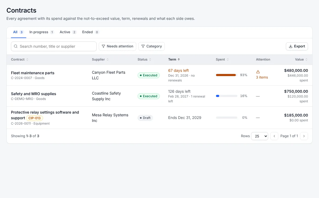Click the $185,000.00 contract value
The image size is (319, 198).
tap(296, 115)
